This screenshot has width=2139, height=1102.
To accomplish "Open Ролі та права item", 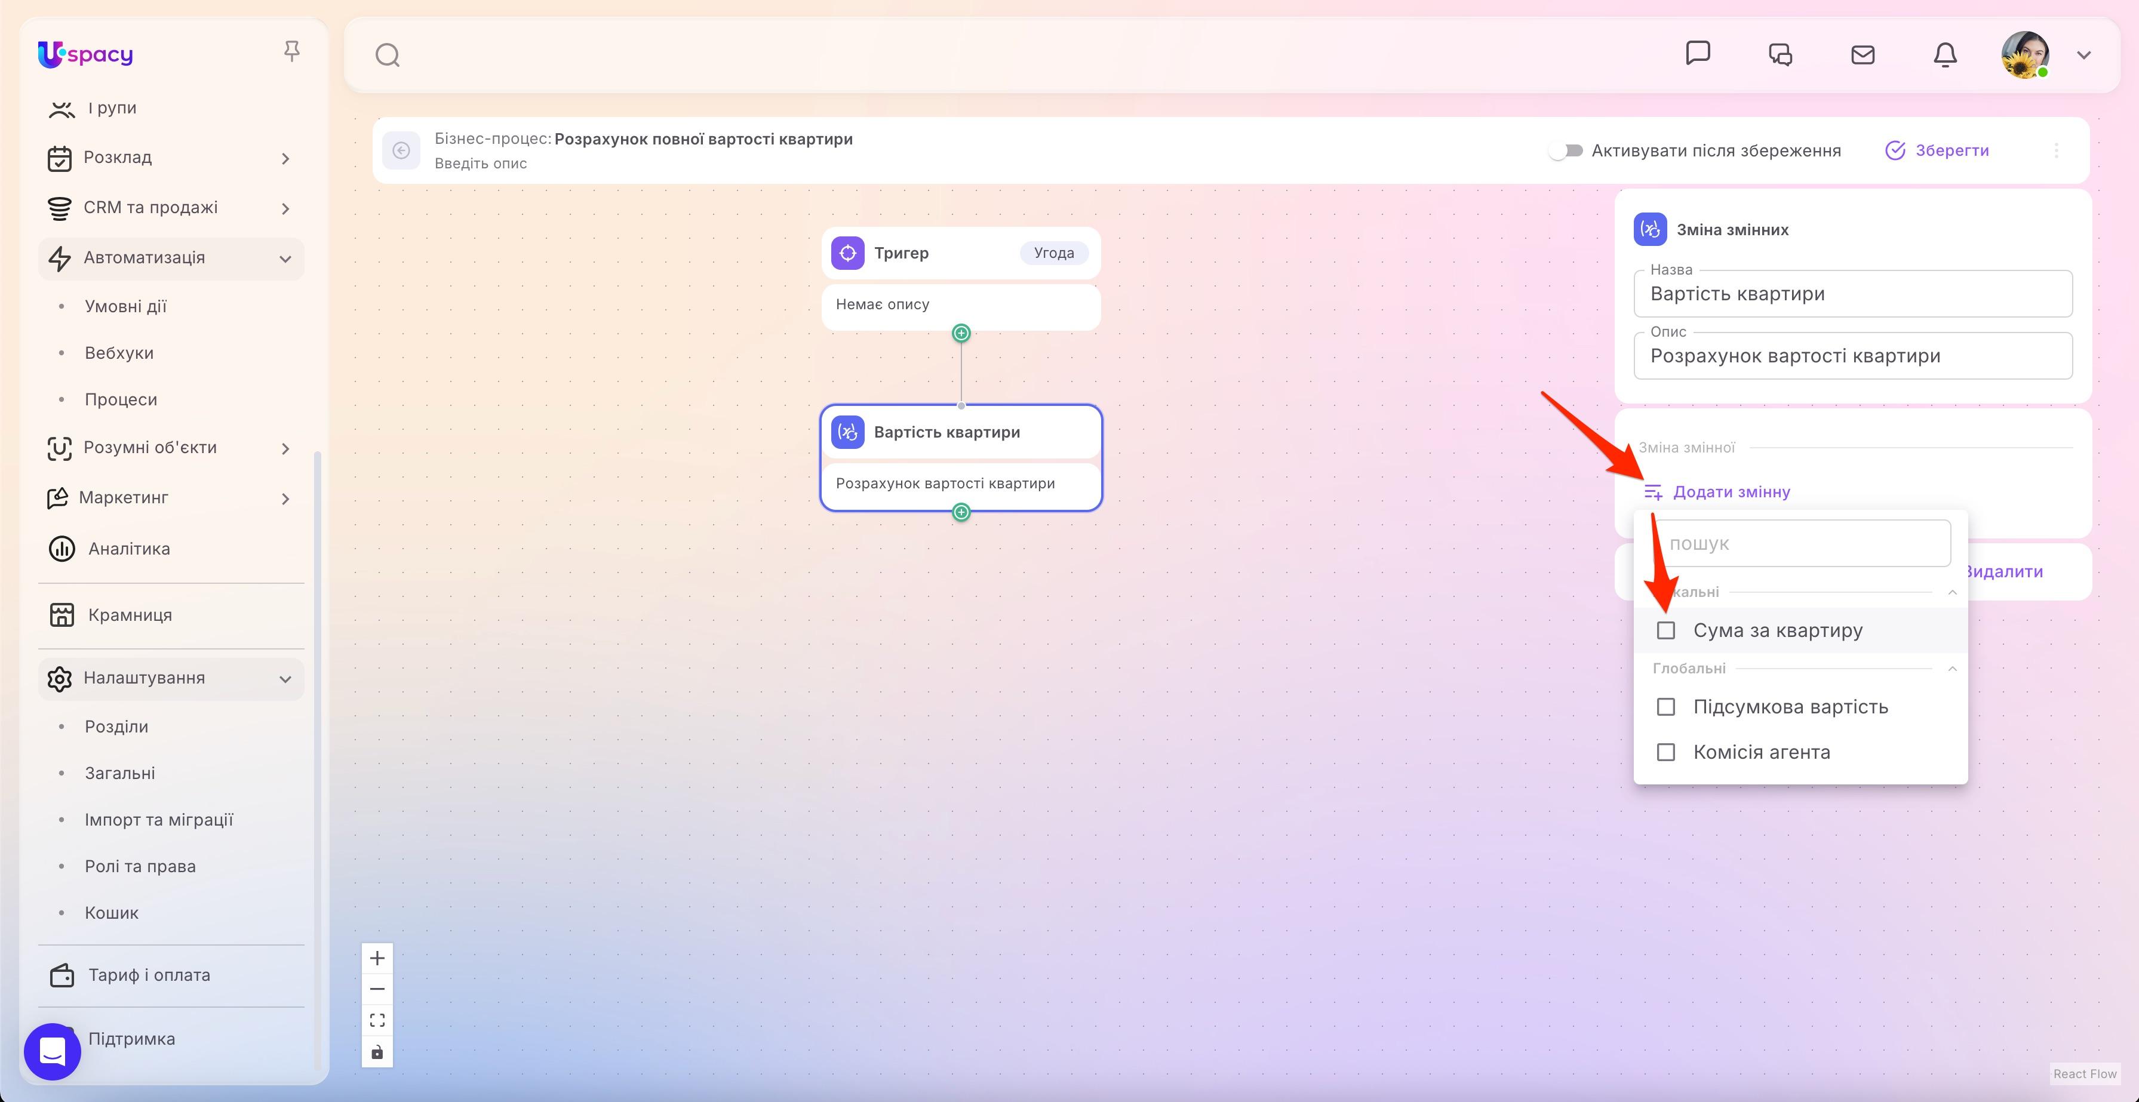I will 140,866.
